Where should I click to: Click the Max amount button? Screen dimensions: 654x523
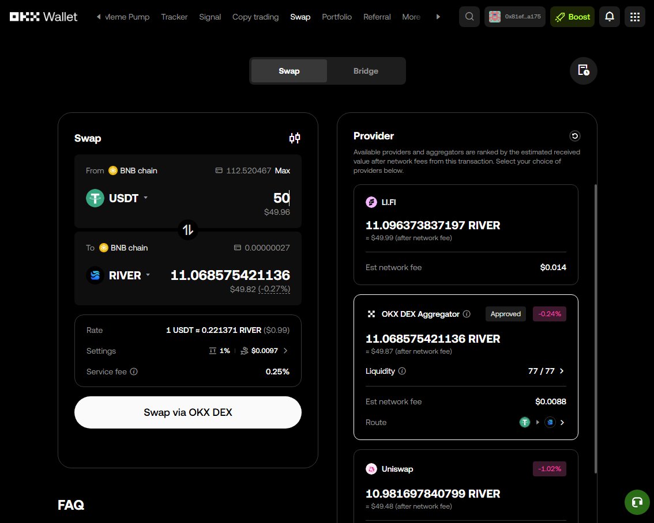[x=283, y=170]
